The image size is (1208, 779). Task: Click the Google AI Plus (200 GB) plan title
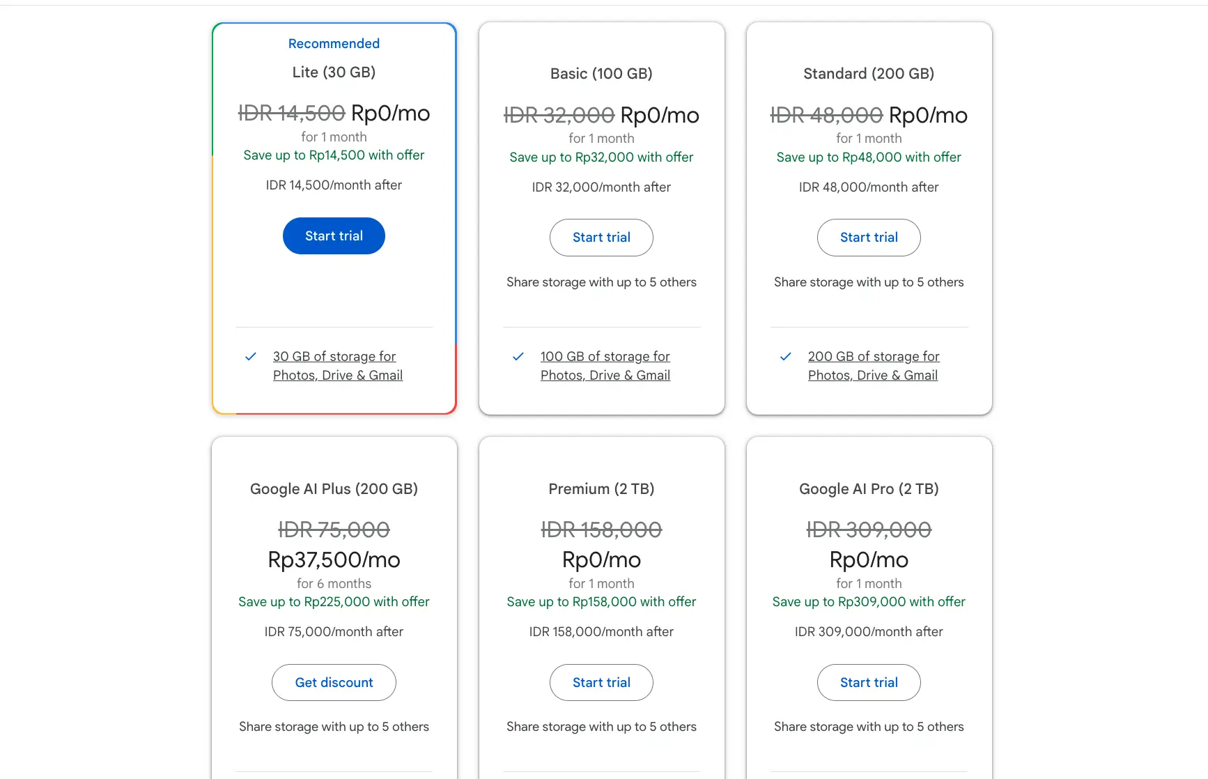[334, 489]
